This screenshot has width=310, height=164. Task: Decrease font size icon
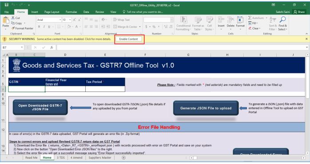[79, 20]
